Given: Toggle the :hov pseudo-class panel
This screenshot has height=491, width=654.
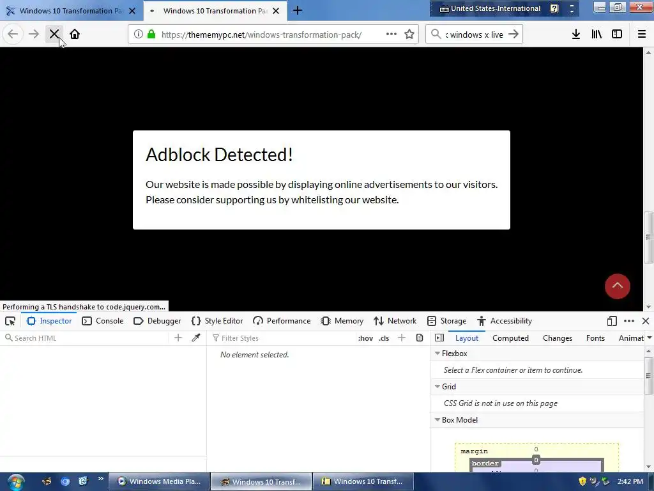Looking at the screenshot, I should pos(365,338).
